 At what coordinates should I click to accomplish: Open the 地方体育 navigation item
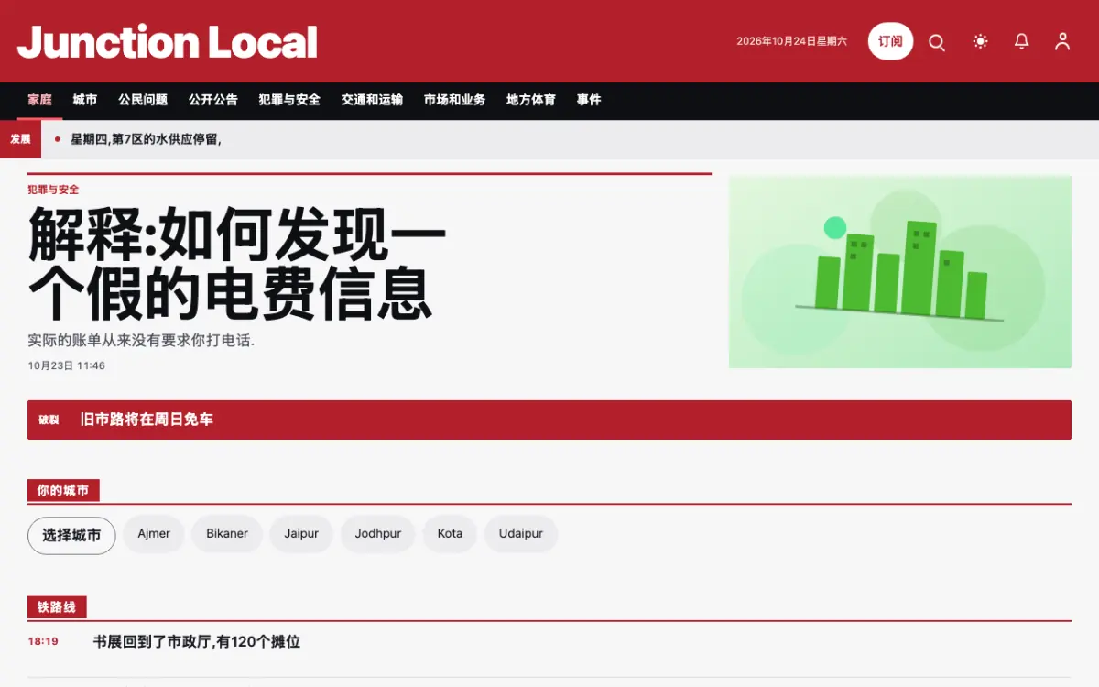[531, 100]
